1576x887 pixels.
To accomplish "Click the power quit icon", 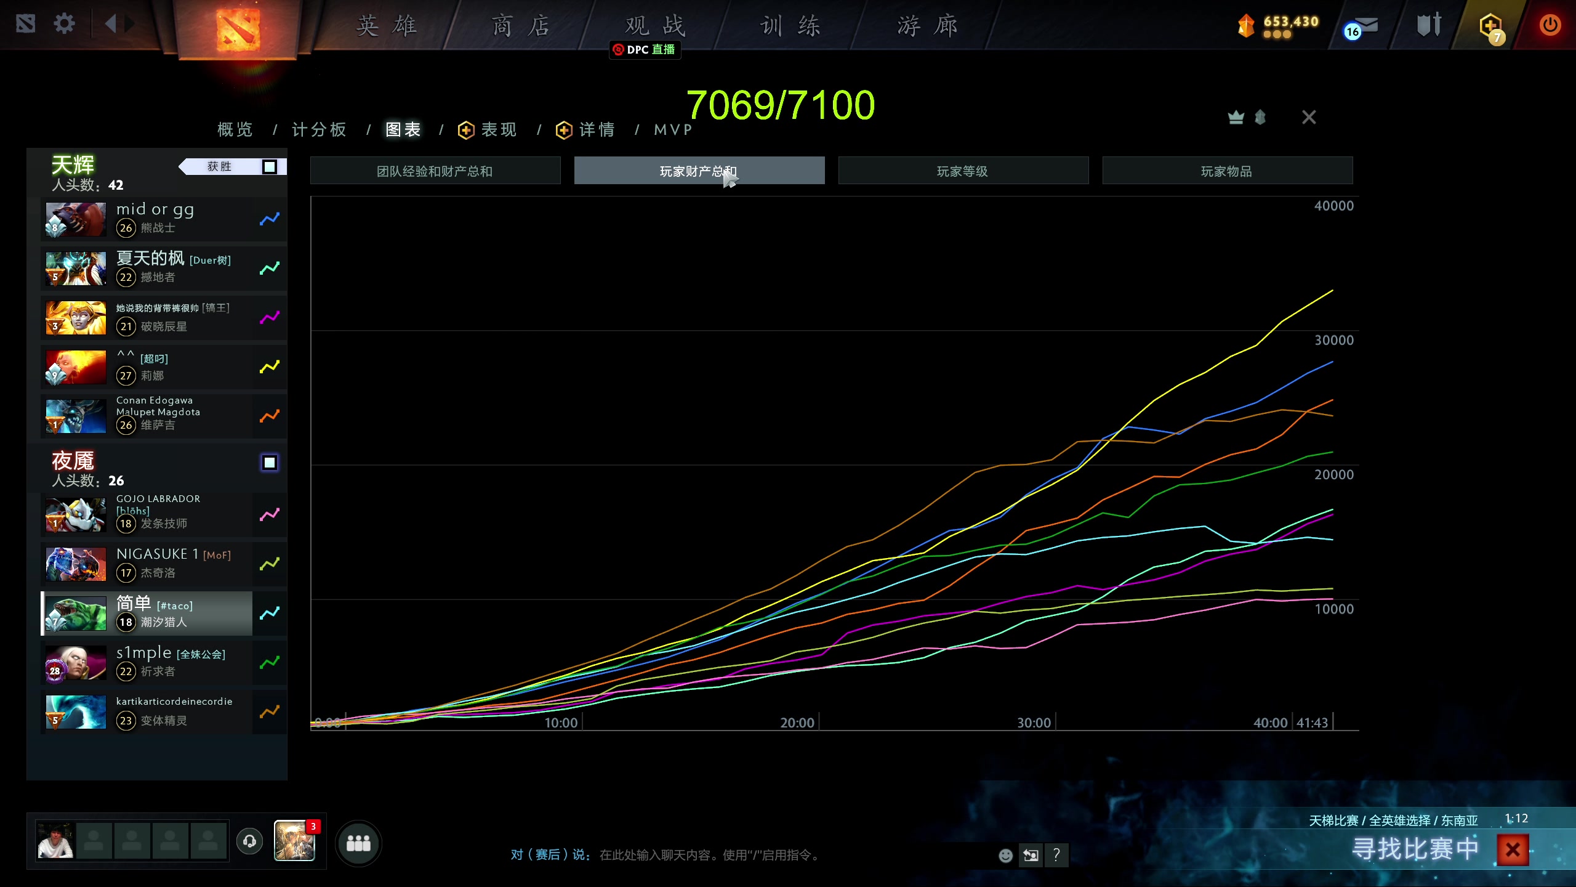I will [x=1550, y=25].
